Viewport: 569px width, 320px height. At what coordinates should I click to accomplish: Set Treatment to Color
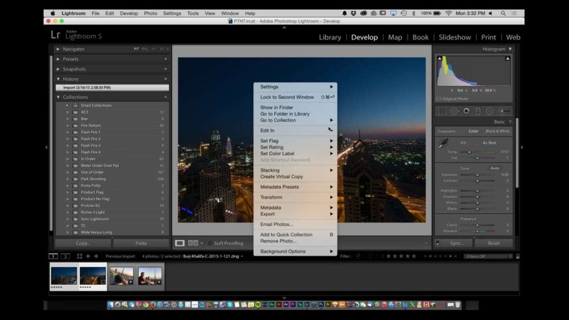tap(474, 131)
